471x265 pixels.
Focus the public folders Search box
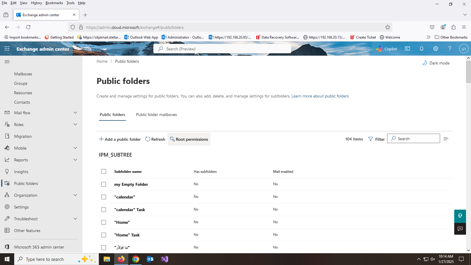click(x=414, y=139)
